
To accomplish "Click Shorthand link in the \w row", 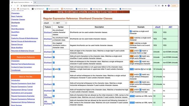I will click(48, 57).
